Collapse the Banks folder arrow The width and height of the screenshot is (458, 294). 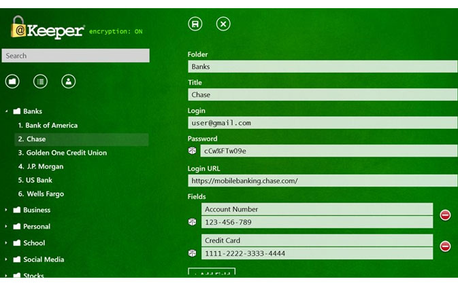[6, 111]
